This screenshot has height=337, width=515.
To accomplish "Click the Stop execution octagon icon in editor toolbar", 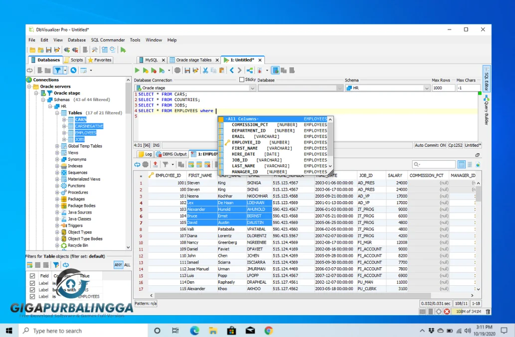I will pos(177,70).
